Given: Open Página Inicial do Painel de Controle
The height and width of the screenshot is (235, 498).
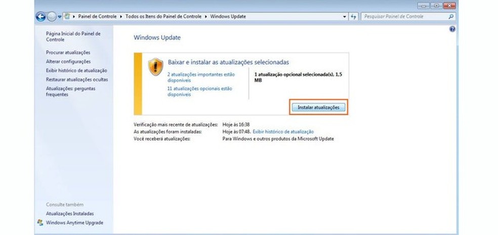Looking at the screenshot, I should point(73,36).
